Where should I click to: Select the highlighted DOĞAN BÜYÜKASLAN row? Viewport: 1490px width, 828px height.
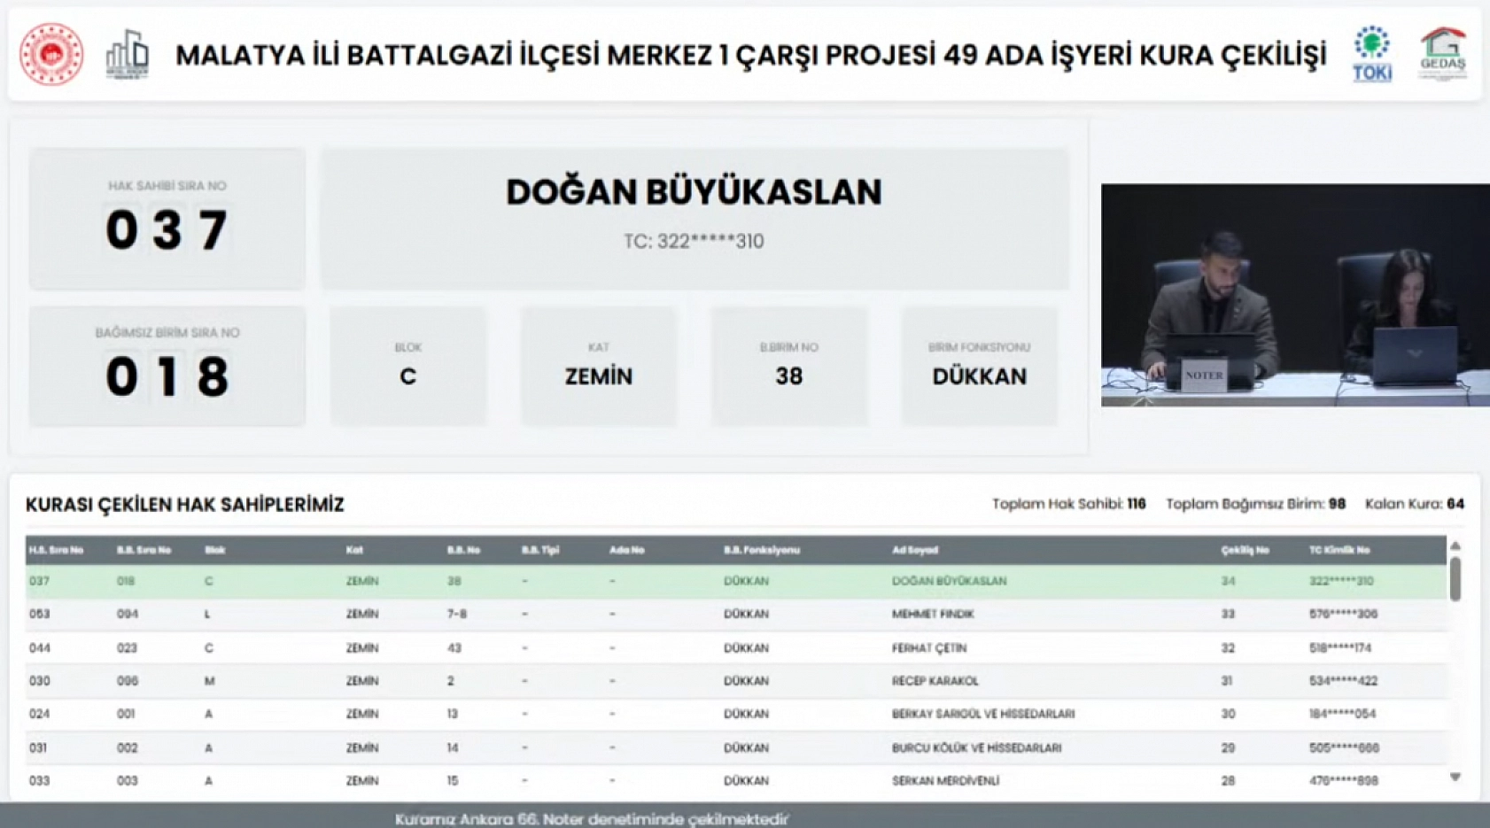620,581
